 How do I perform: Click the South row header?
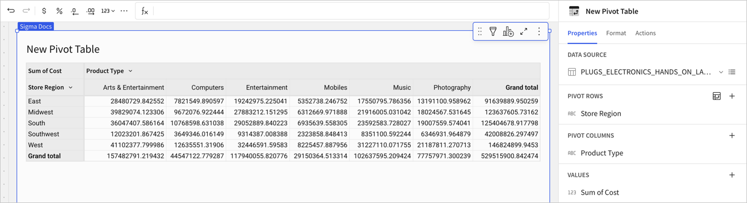[x=55, y=123]
